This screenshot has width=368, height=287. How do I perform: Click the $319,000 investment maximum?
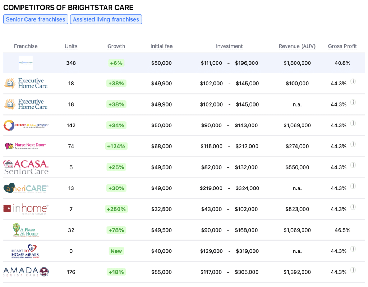pos(247,251)
